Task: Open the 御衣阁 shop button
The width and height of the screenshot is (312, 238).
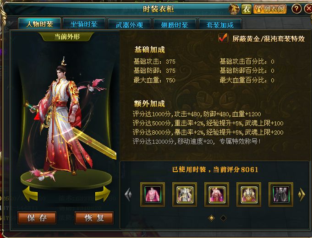Action: [x=270, y=9]
